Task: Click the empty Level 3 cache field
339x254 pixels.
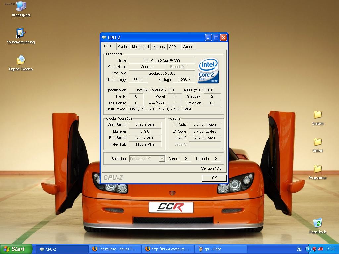Action: [x=205, y=144]
